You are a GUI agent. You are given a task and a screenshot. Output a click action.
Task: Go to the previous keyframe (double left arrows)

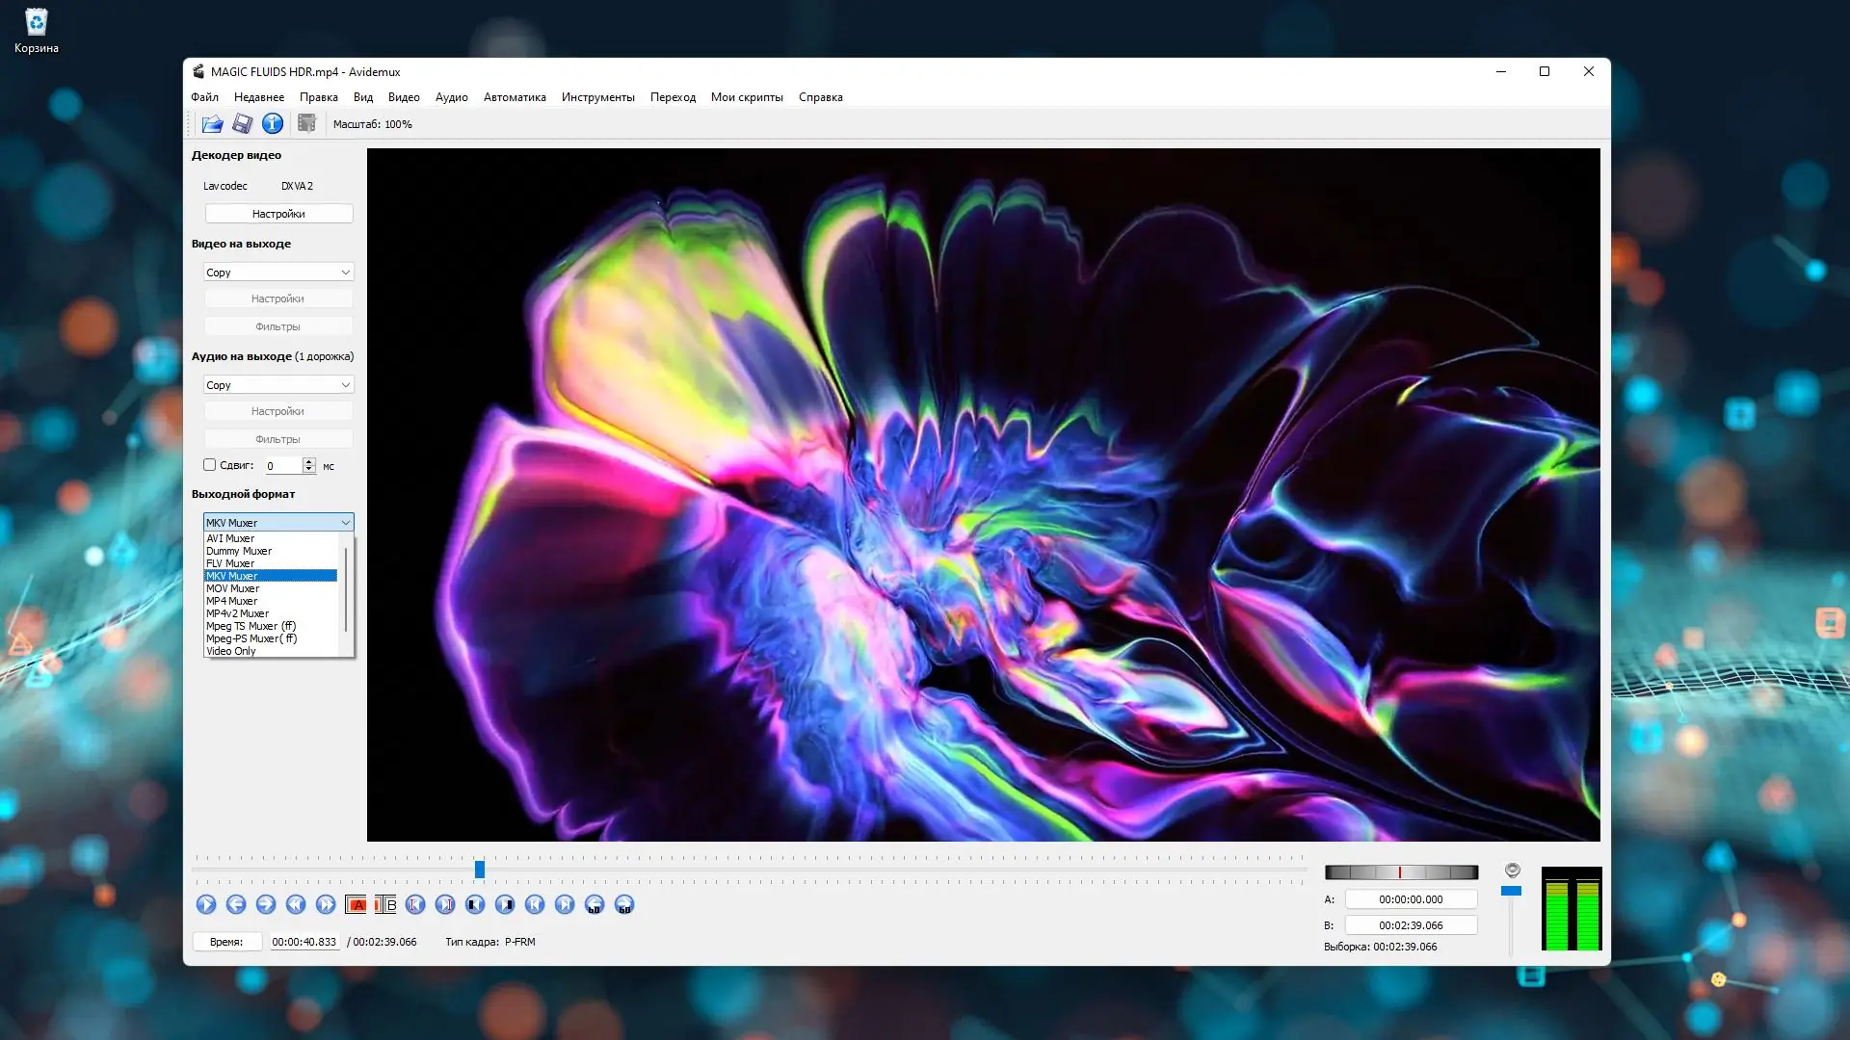click(x=296, y=904)
